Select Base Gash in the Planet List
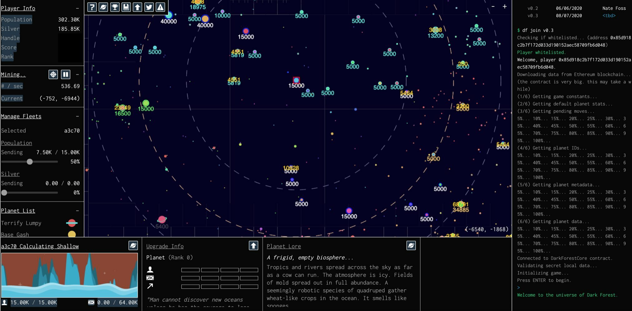The height and width of the screenshot is (311, 632). pyautogui.click(x=16, y=234)
